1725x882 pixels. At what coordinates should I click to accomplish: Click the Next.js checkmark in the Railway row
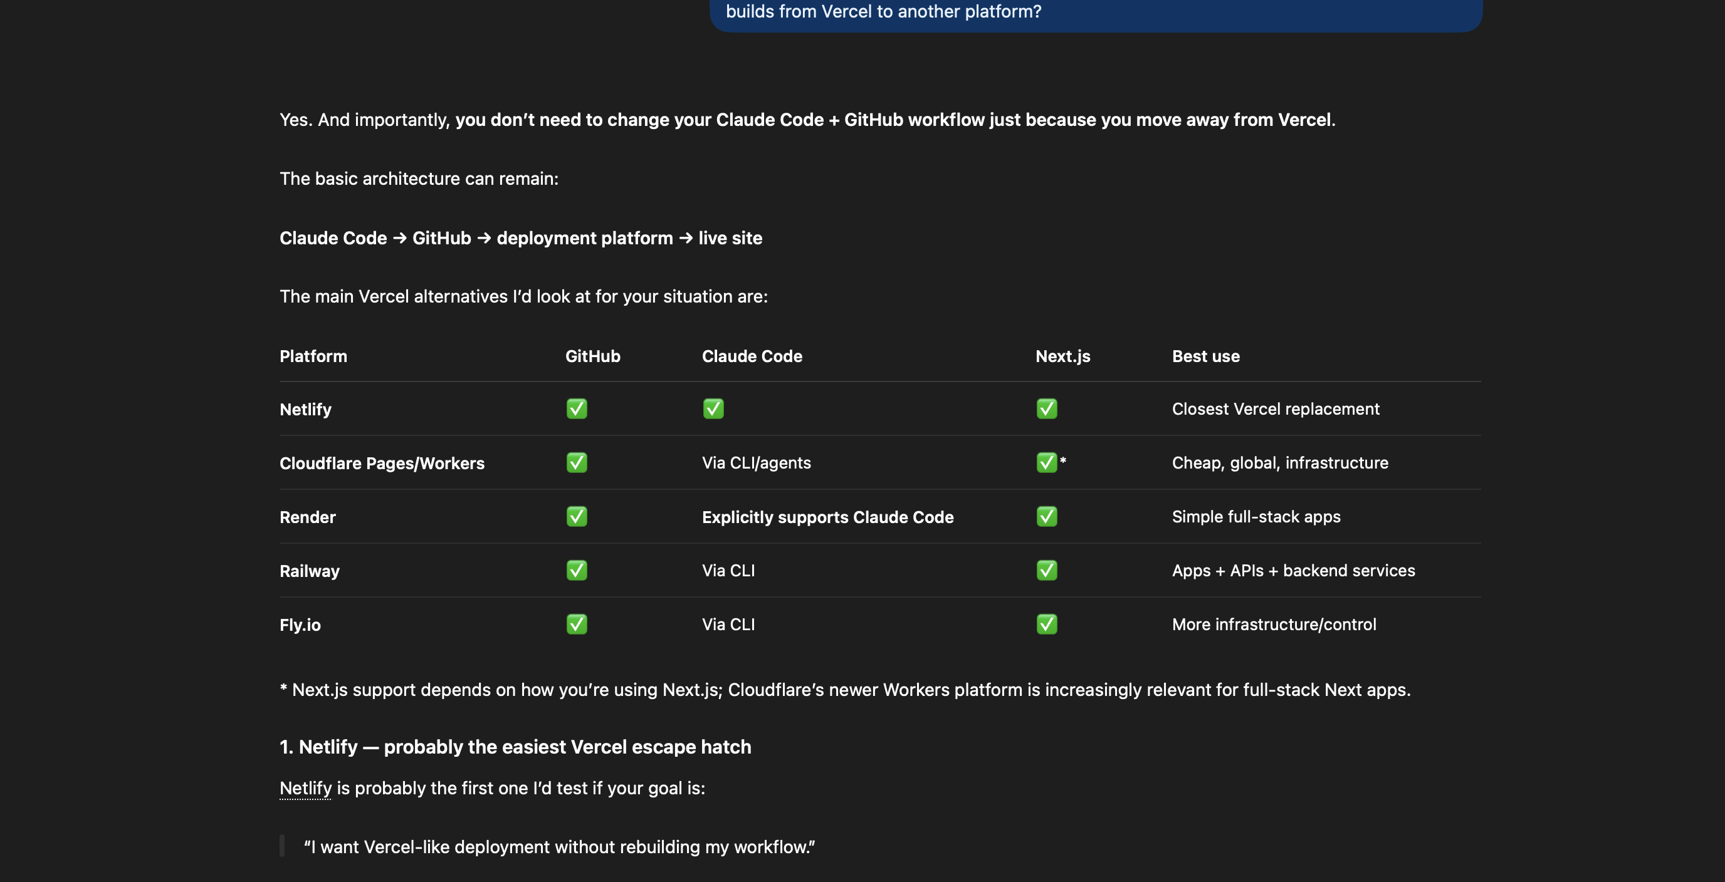pyautogui.click(x=1047, y=570)
